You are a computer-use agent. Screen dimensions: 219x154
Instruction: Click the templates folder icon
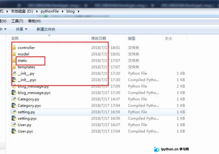coord(14,67)
